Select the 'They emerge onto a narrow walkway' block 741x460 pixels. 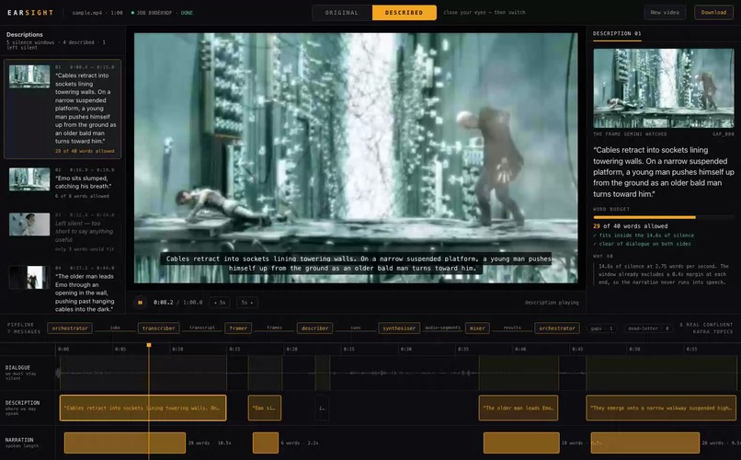click(x=661, y=408)
